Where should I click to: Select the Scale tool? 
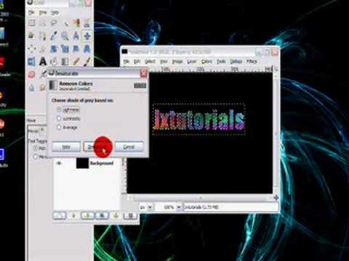(x=65, y=49)
